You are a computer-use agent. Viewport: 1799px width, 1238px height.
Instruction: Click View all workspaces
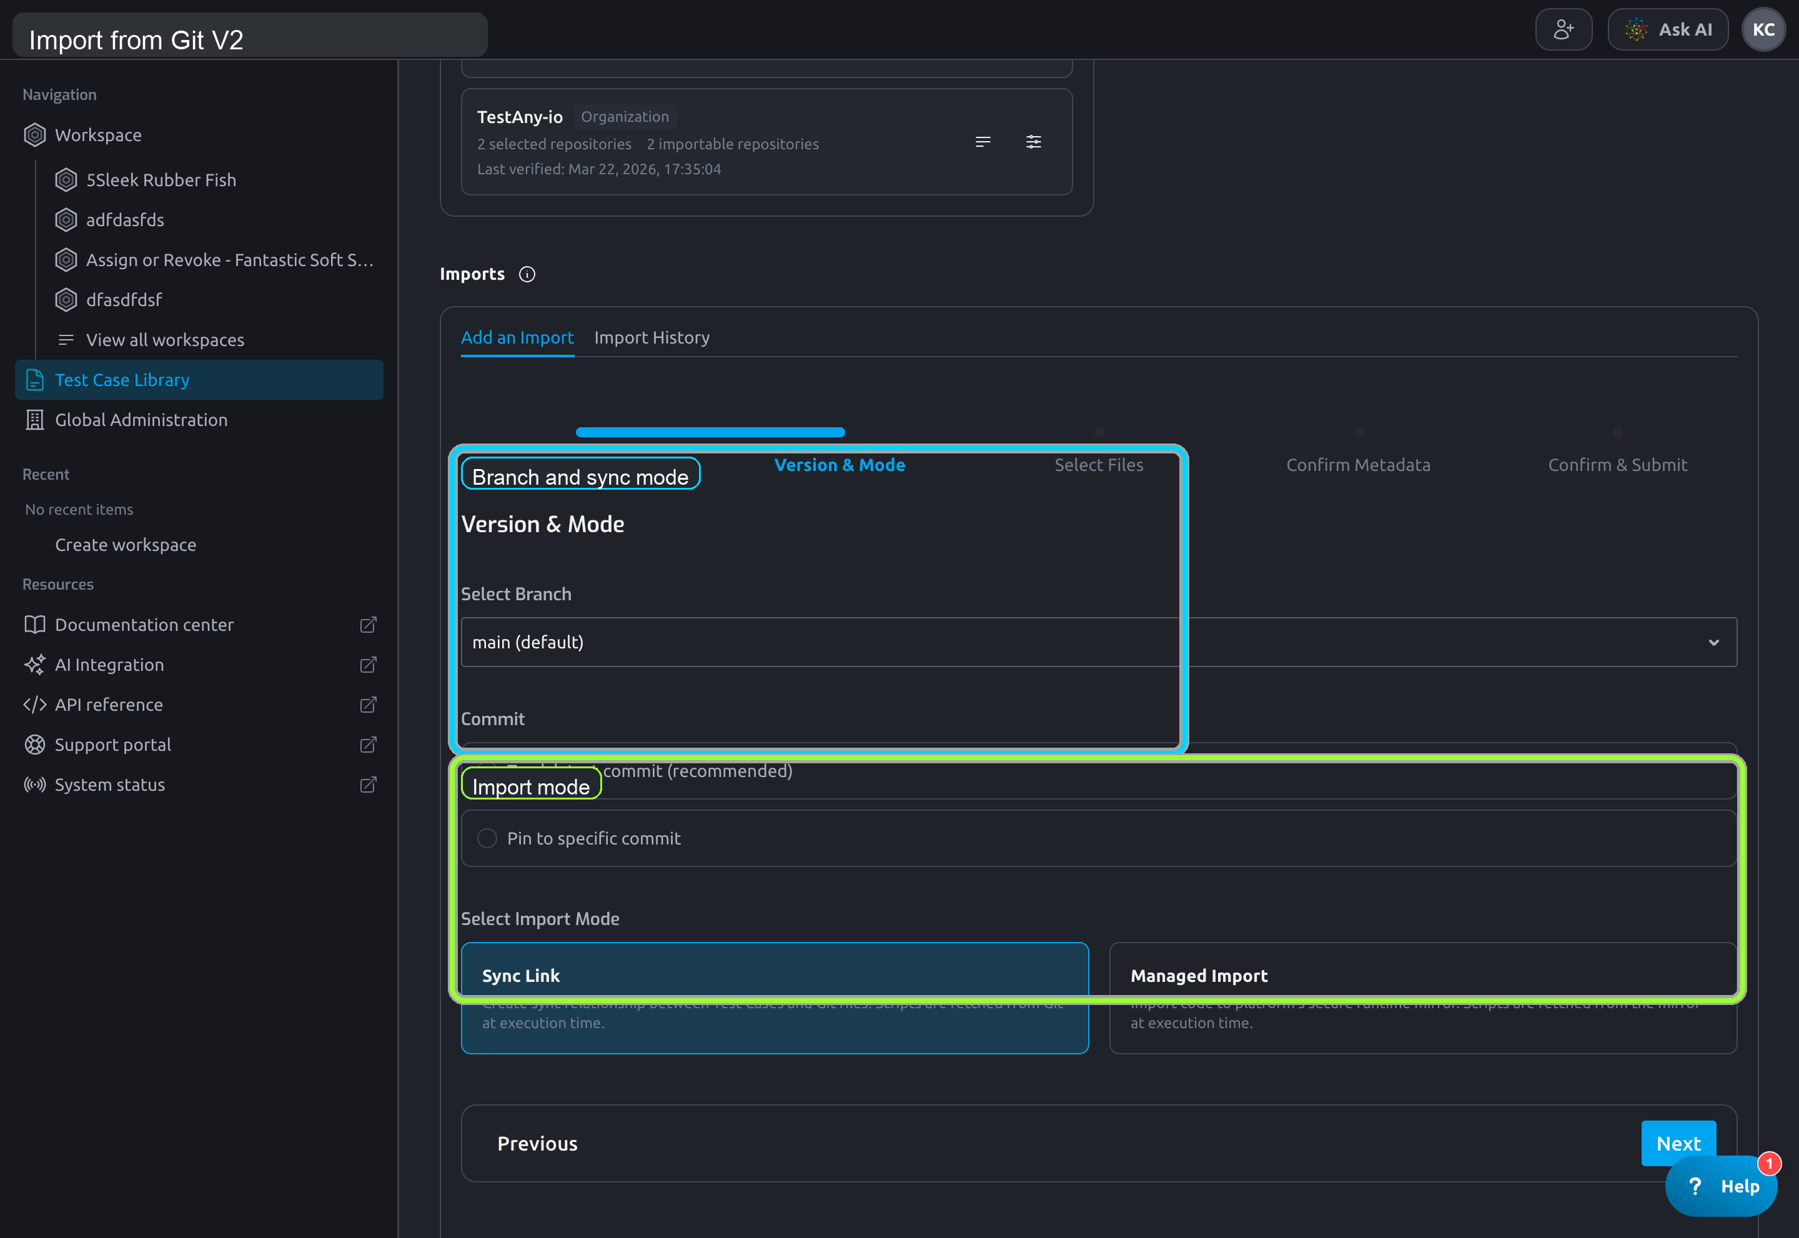tap(164, 340)
